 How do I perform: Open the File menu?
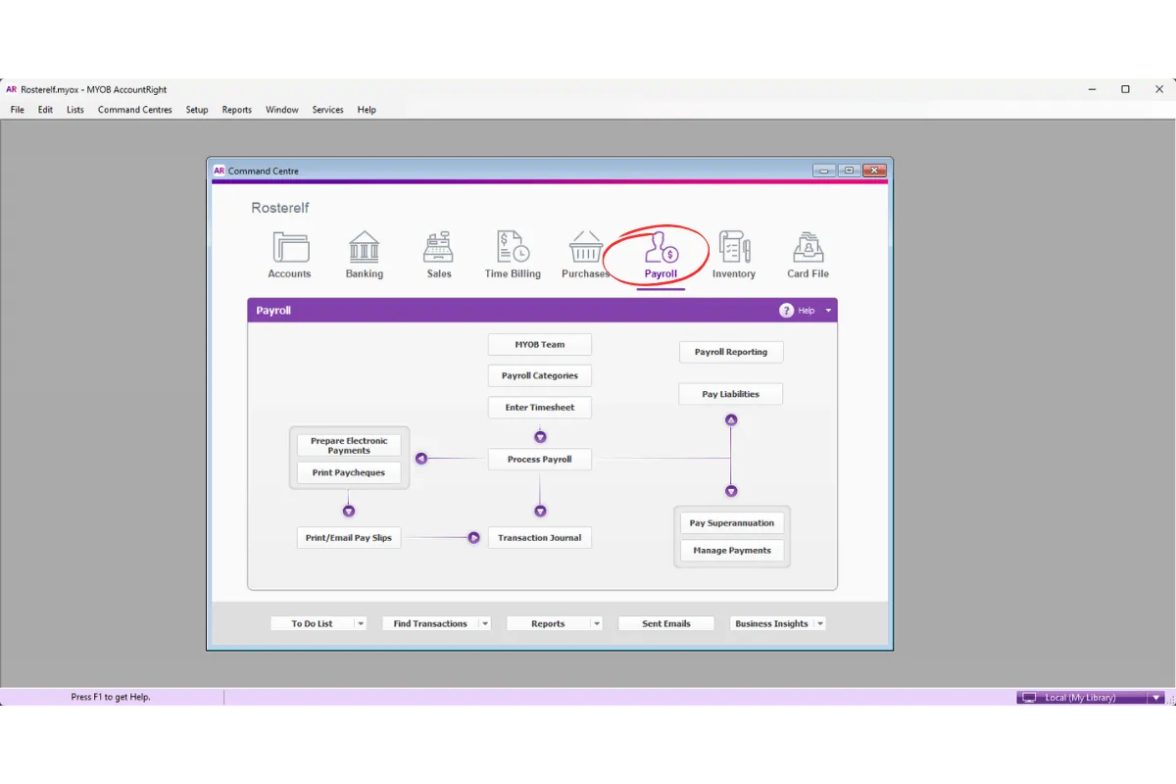pyautogui.click(x=18, y=110)
